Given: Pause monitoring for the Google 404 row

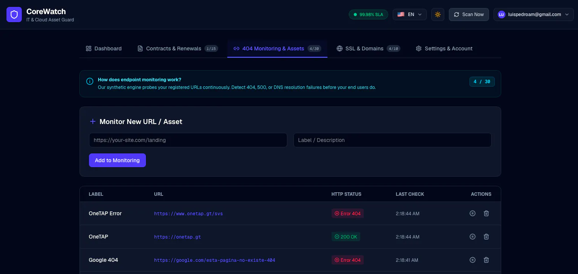Looking at the screenshot, I should point(473,260).
